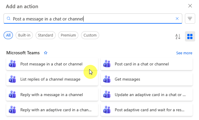Click Teams icon beside Post adaptive card and wait

(x=107, y=110)
